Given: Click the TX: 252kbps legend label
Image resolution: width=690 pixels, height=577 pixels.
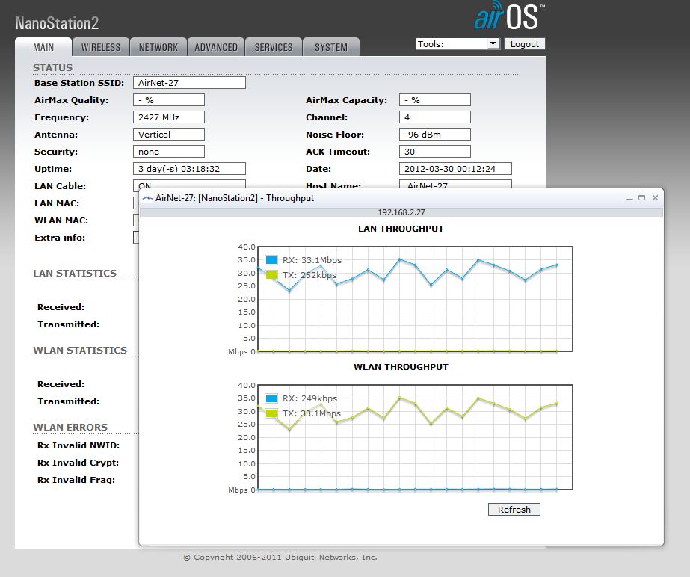Looking at the screenshot, I should (x=309, y=275).
